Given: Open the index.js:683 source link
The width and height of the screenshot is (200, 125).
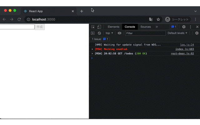Looking at the screenshot, I should pyautogui.click(x=185, y=49).
